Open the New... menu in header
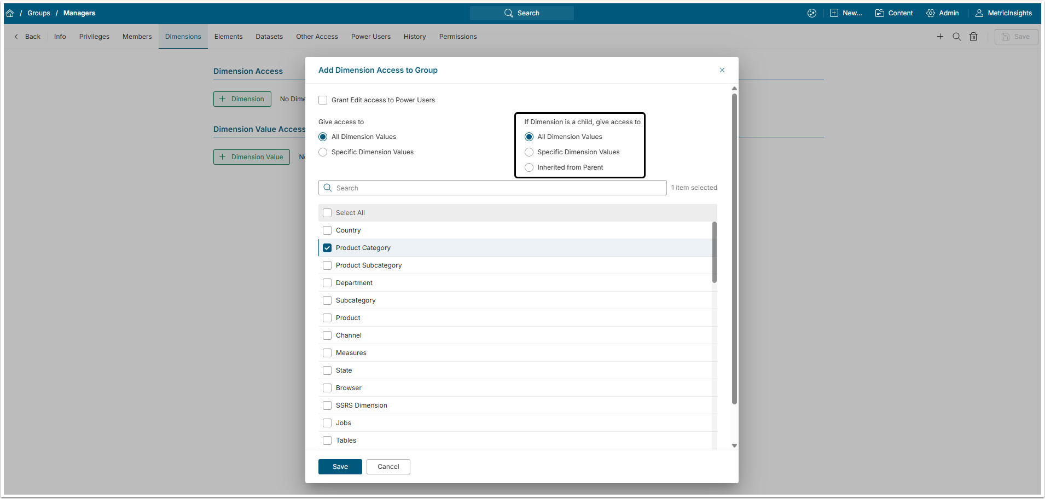Screen dimensions: 1045x499 pos(846,13)
